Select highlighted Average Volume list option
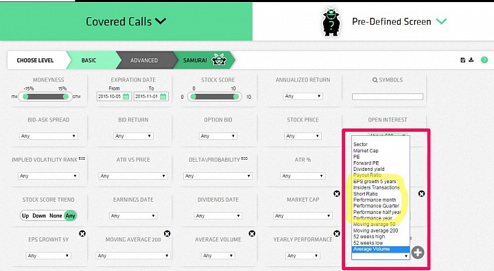This screenshot has height=271, width=494. pos(381,249)
